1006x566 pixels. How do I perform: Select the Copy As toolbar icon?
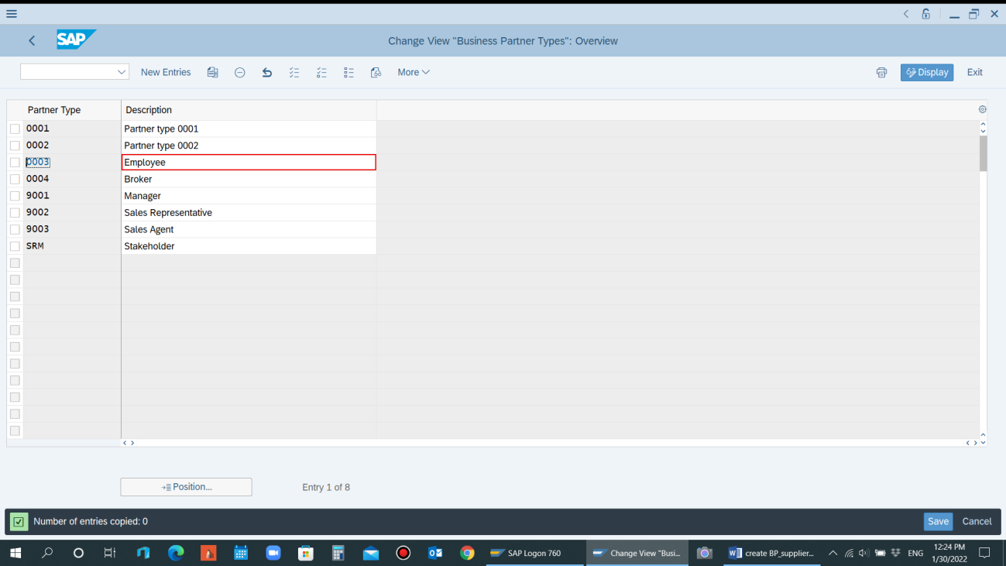tap(212, 72)
